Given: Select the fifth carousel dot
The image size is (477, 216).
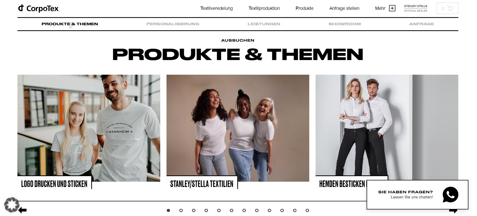Looking at the screenshot, I should pyautogui.click(x=219, y=210).
